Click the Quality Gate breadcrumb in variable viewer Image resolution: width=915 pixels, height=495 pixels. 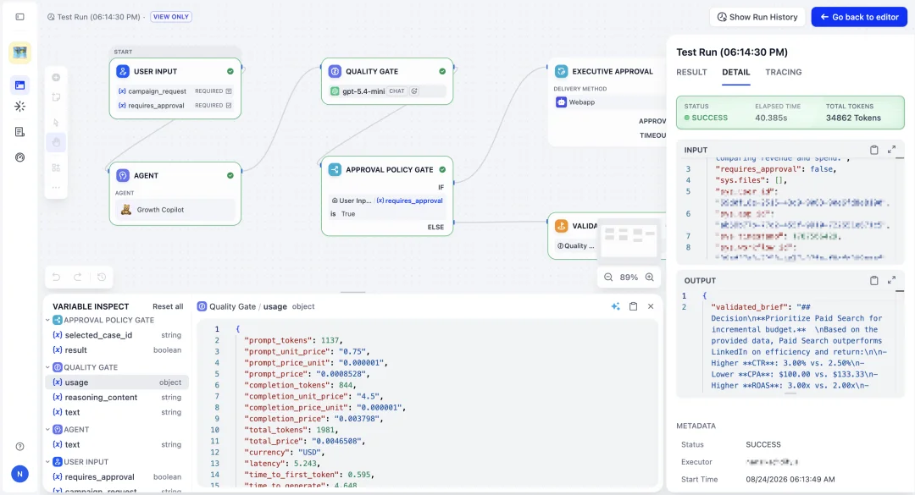[232, 306]
